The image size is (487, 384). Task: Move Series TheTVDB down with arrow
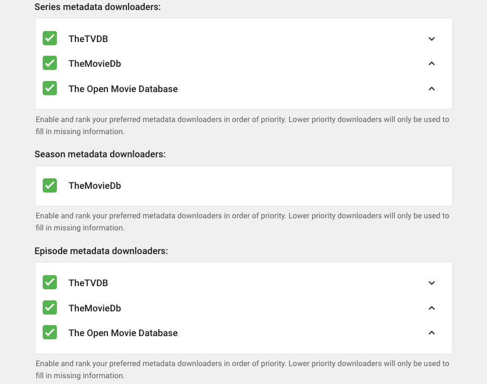click(432, 38)
